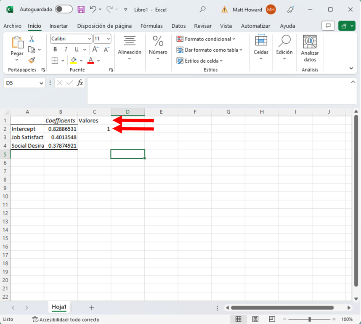This screenshot has height=324, width=361.
Task: Click the Save (floppy disk) icon
Action: point(81,9)
